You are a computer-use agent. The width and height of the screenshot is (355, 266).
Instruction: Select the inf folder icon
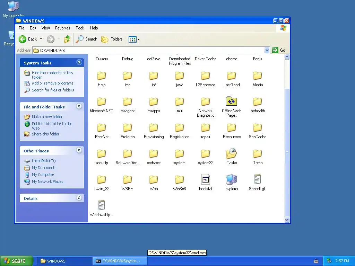coord(154,76)
